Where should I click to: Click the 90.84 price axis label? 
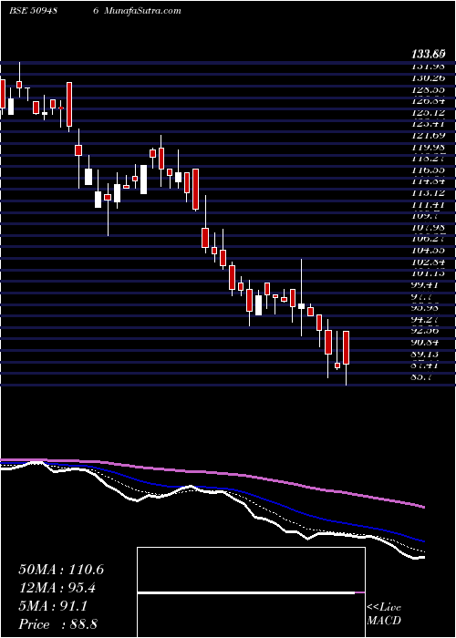426,343
